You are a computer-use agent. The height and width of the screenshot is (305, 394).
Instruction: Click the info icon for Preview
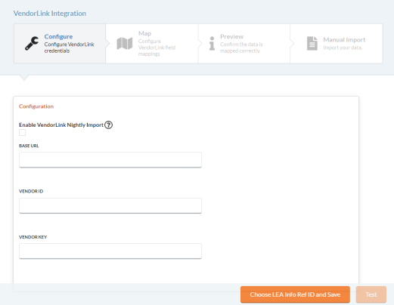(212, 43)
